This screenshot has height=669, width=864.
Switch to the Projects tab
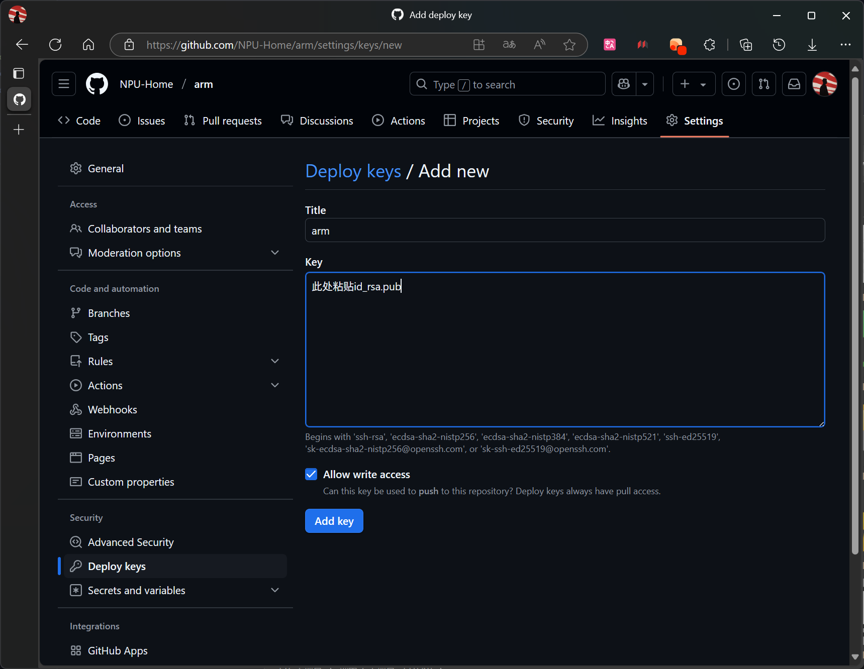tap(471, 121)
